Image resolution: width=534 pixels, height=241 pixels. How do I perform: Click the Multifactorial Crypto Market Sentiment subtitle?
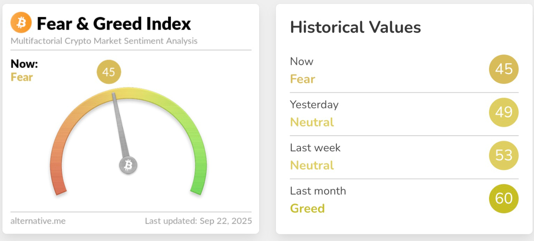[x=104, y=41]
